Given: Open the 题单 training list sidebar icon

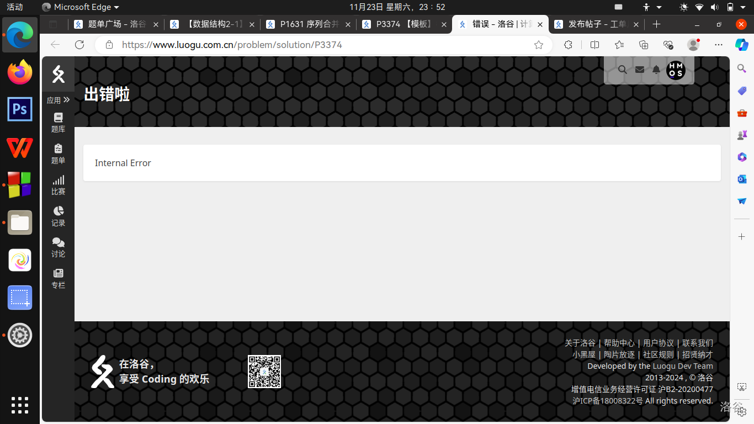Looking at the screenshot, I should tap(58, 154).
